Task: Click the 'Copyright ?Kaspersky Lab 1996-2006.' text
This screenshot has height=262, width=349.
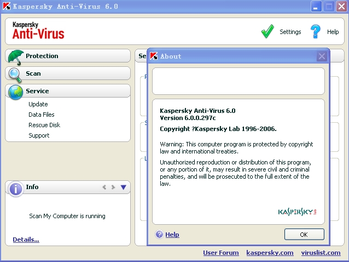Action: pyautogui.click(x=218, y=129)
